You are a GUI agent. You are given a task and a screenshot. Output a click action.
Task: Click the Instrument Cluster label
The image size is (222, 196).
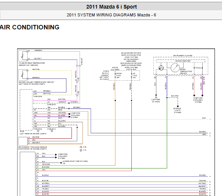tap(183, 55)
